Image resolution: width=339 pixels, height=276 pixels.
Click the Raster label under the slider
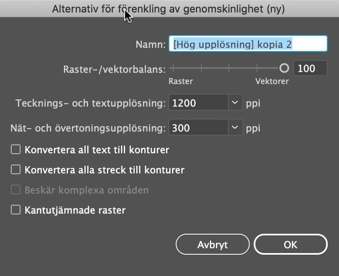pos(181,81)
